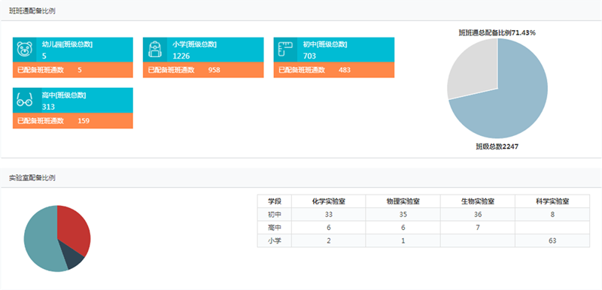Click the 班班通配备比例 panel header

click(x=301, y=11)
